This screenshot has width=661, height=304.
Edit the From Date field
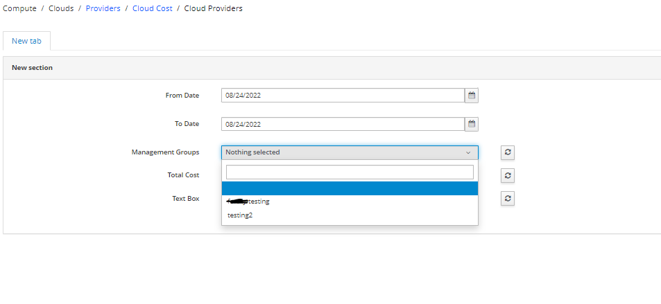click(x=343, y=96)
